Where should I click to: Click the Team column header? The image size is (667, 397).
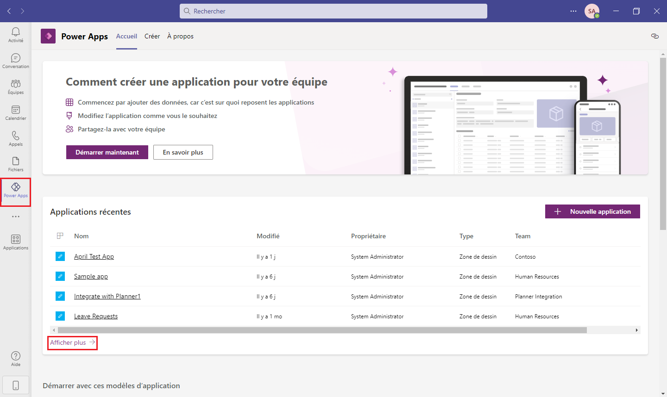522,236
